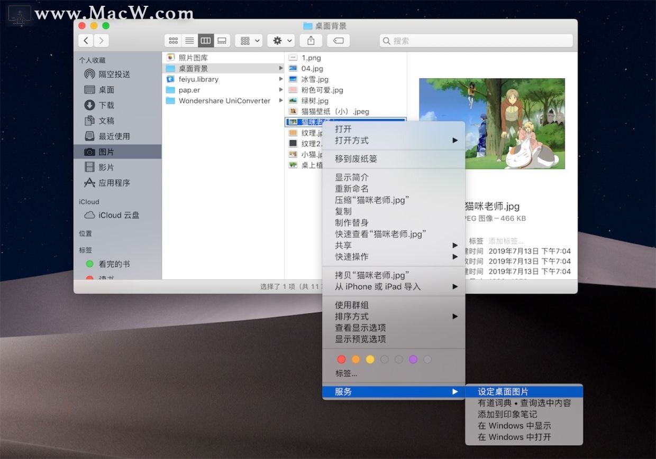Click the back navigation button
Viewport: 656px width, 459px height.
click(86, 40)
